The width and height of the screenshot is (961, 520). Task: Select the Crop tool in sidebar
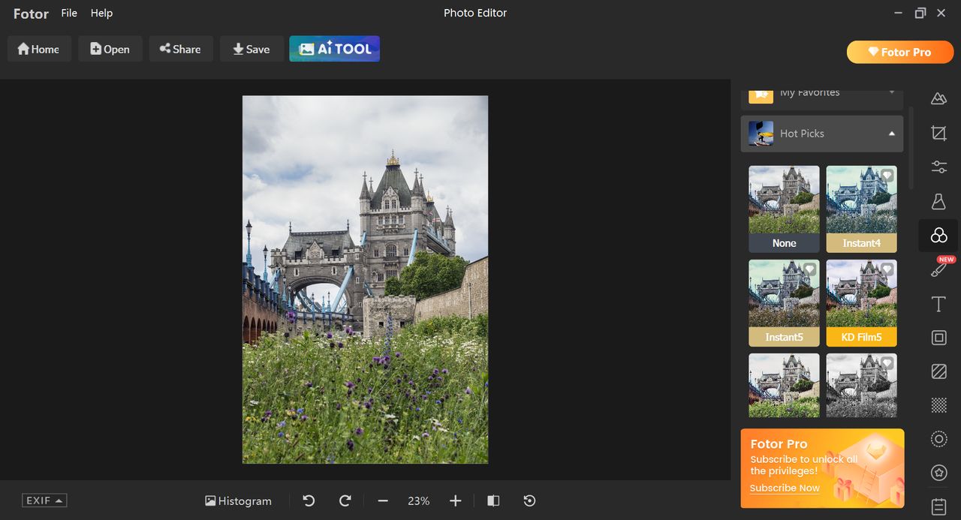tap(938, 133)
